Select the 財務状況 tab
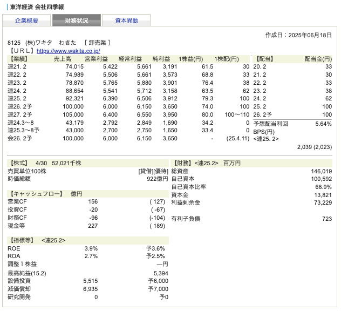Viewport: 341px width, 311px height. [x=77, y=21]
